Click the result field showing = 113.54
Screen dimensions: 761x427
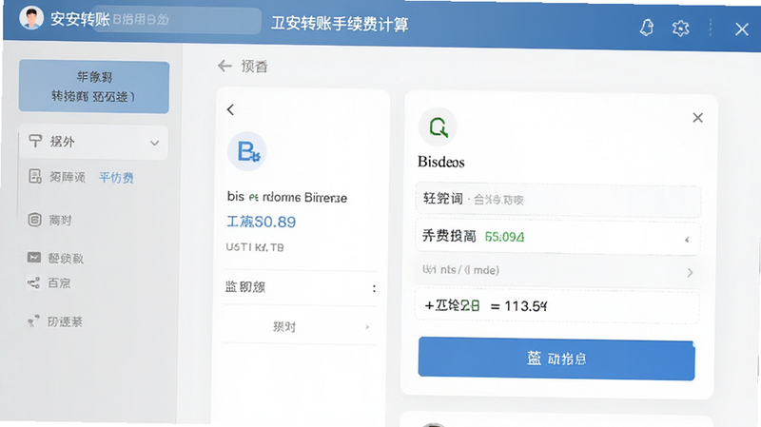coord(556,306)
